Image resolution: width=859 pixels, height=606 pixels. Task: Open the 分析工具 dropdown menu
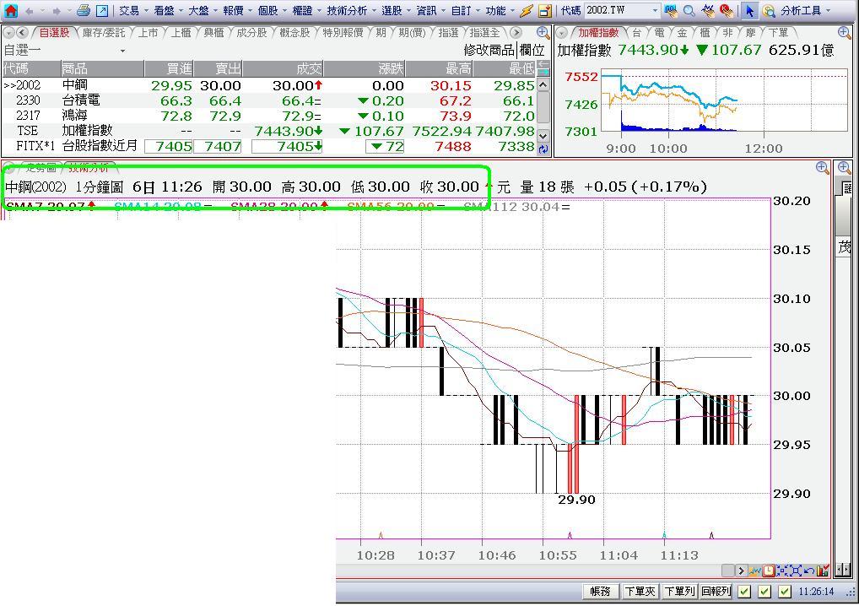tap(805, 10)
